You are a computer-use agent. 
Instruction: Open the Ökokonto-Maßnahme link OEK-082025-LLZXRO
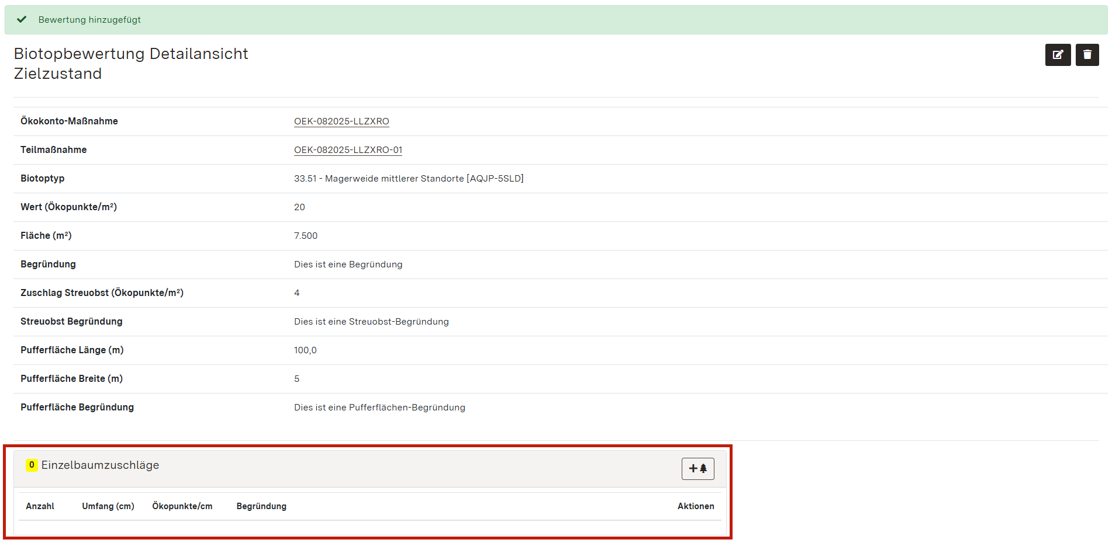tap(341, 121)
